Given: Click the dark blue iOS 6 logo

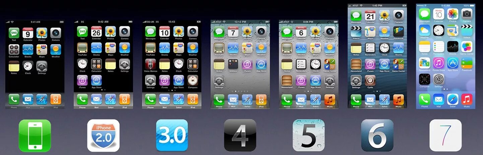Looking at the screenshot, I should [377, 135].
